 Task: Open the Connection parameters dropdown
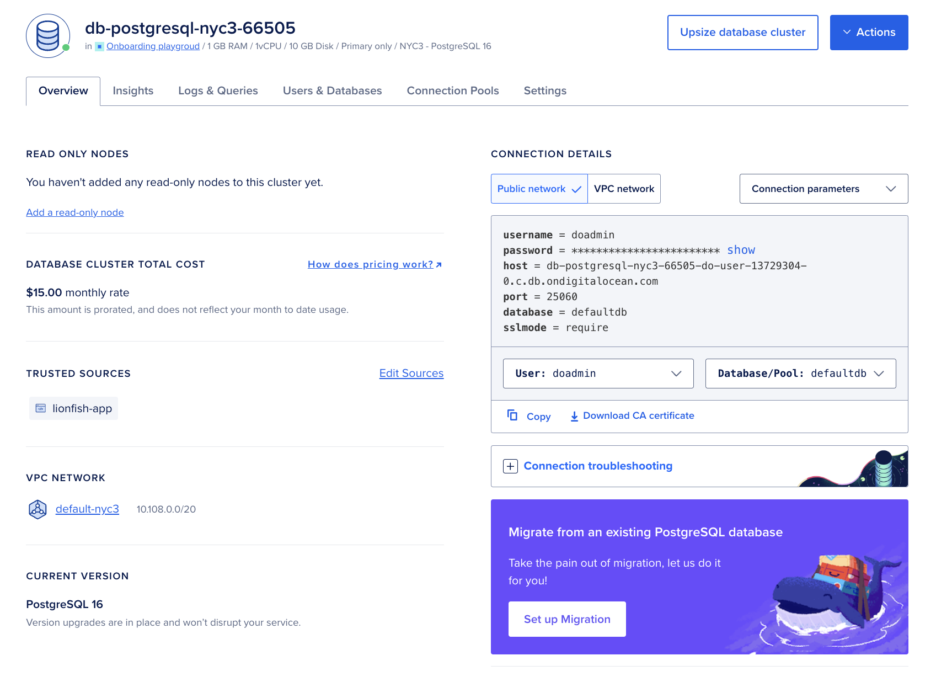click(x=823, y=189)
